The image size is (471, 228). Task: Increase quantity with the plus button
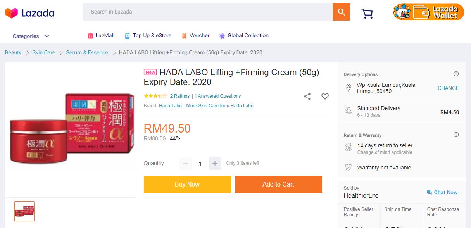click(x=215, y=164)
